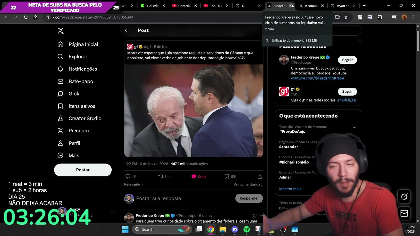The image size is (420, 236).
Task: Open the Mais menu in sidebar
Action: [x=68, y=155]
